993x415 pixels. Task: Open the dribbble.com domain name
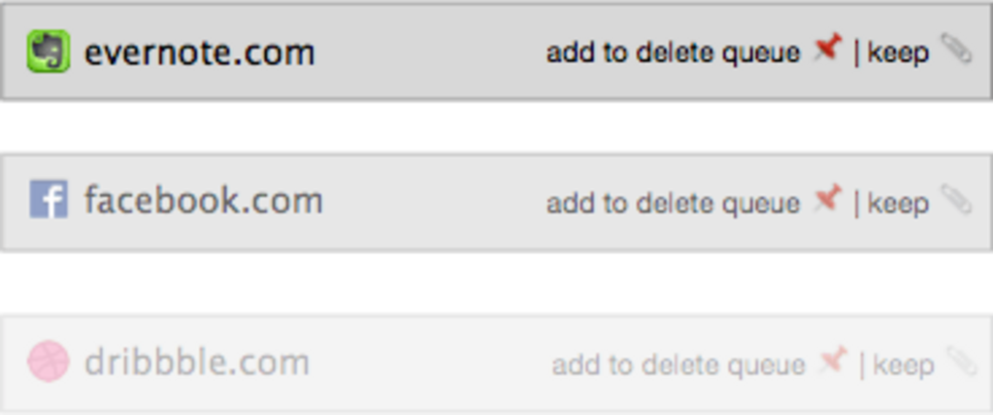point(197,363)
